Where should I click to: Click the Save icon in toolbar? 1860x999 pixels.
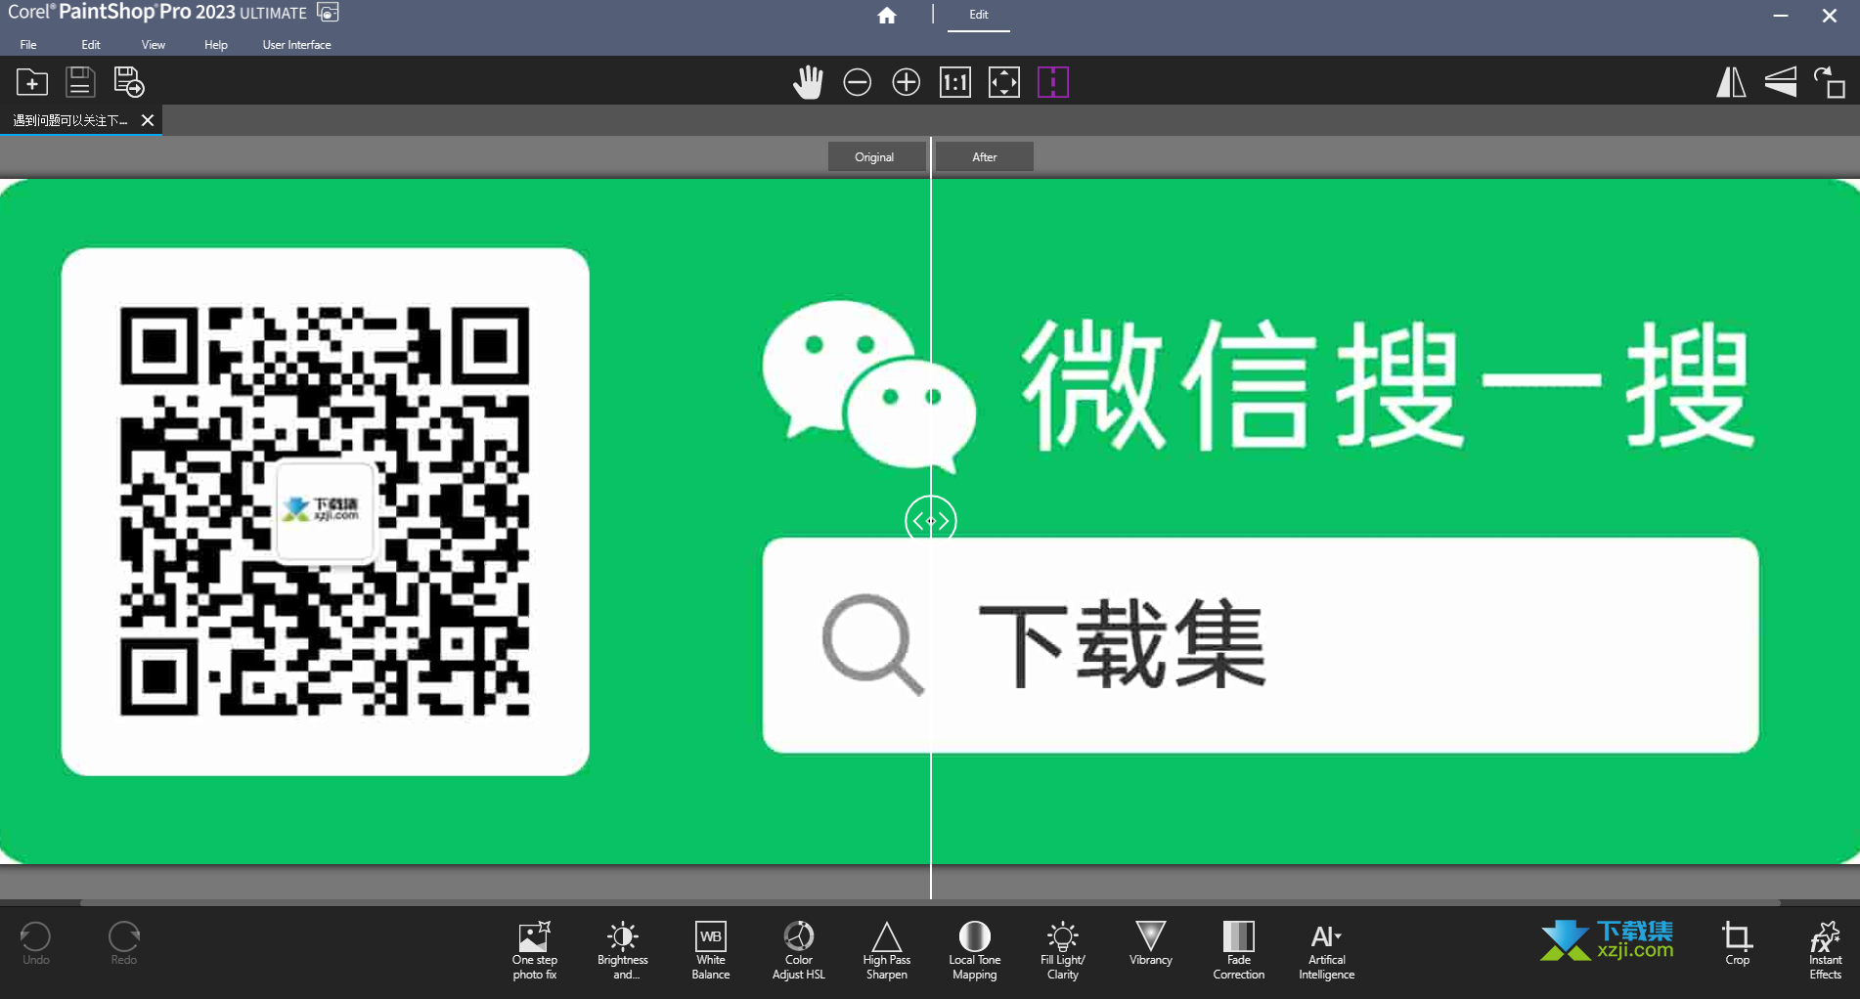pos(80,82)
